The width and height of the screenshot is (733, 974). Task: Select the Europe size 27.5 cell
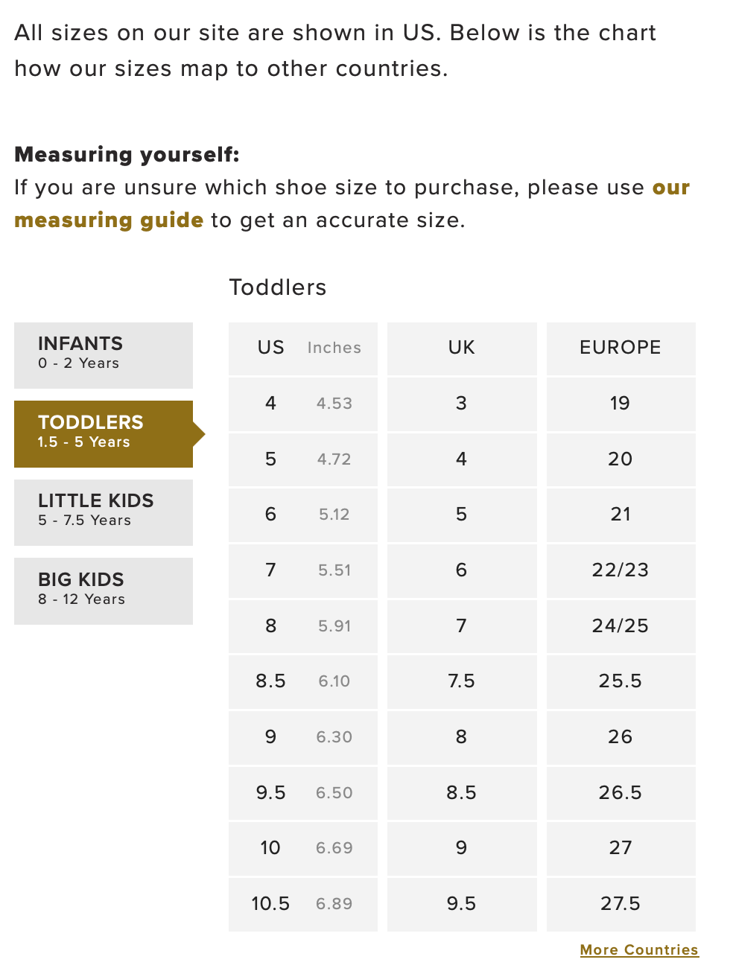pyautogui.click(x=621, y=904)
